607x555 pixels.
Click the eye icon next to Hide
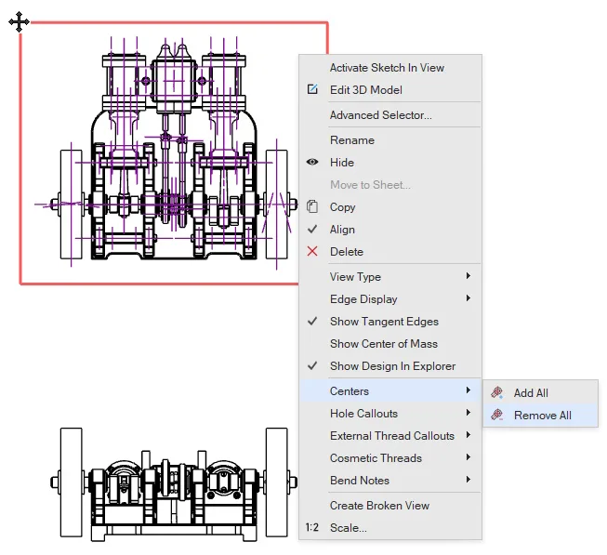(312, 162)
